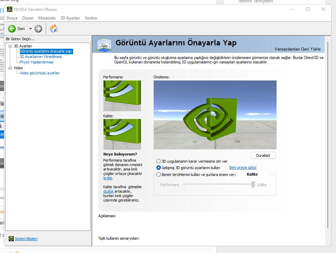
Task: Click the Önizleme 3D logo preview
Action: 215,115
